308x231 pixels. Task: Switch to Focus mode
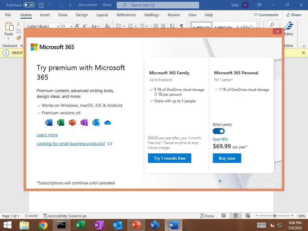point(207,216)
